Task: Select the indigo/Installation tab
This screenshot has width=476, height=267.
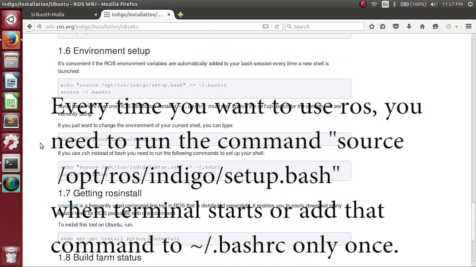Action: point(138,14)
